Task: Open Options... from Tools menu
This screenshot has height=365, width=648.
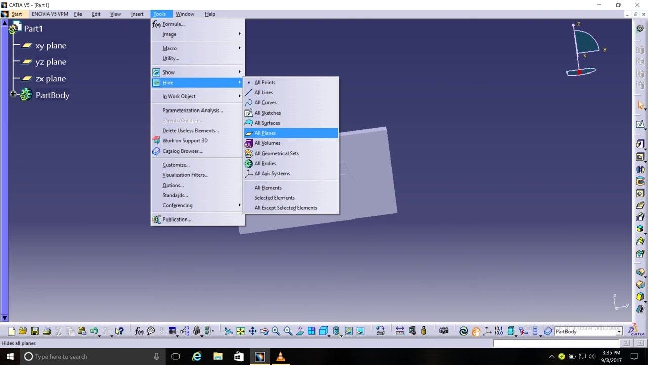Action: point(197,185)
